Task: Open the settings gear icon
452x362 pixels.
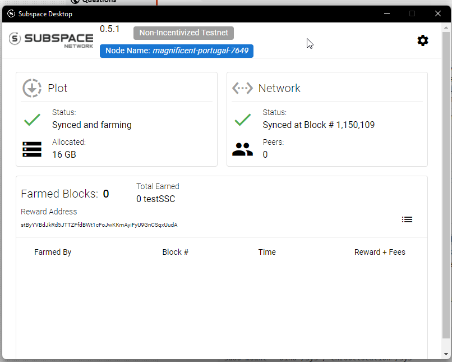Action: tap(423, 40)
